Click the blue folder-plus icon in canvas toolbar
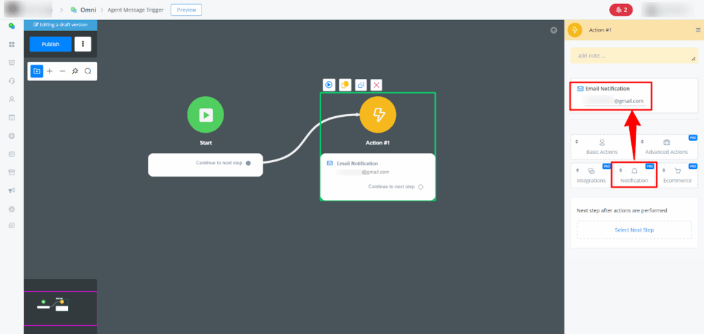The height and width of the screenshot is (334, 704). (x=36, y=71)
